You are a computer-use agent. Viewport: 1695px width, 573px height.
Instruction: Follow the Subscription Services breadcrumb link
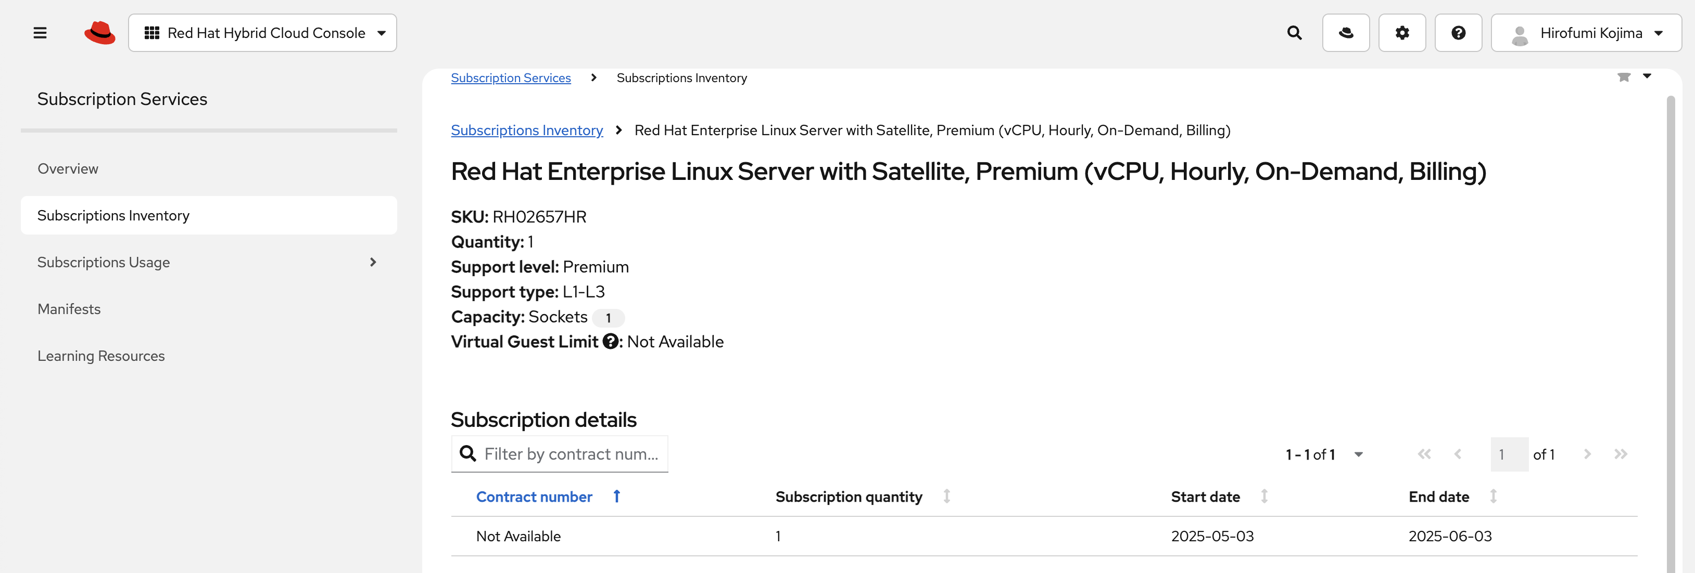511,78
